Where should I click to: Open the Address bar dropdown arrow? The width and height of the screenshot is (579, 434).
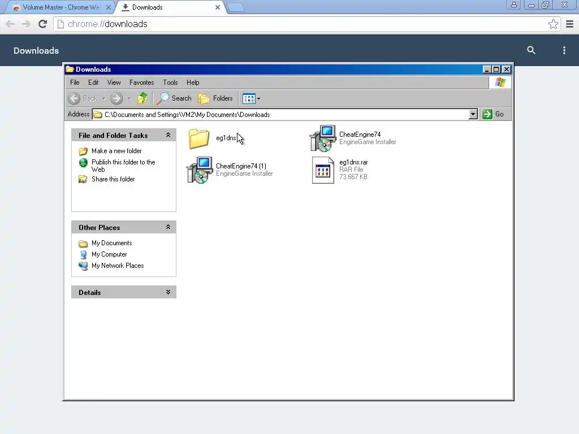[473, 114]
